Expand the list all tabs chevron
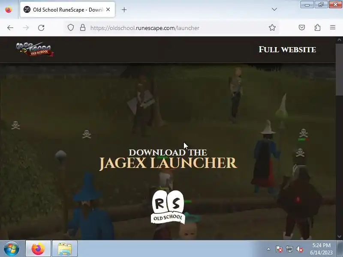The image size is (343, 257). [x=274, y=9]
